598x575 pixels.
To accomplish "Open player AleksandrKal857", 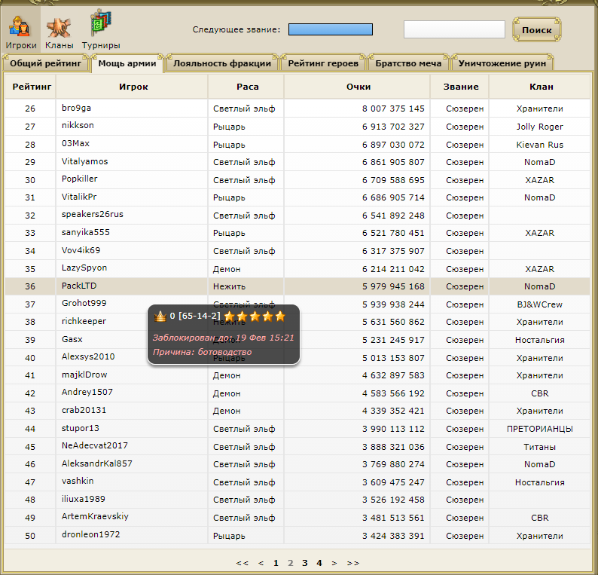I will [97, 463].
